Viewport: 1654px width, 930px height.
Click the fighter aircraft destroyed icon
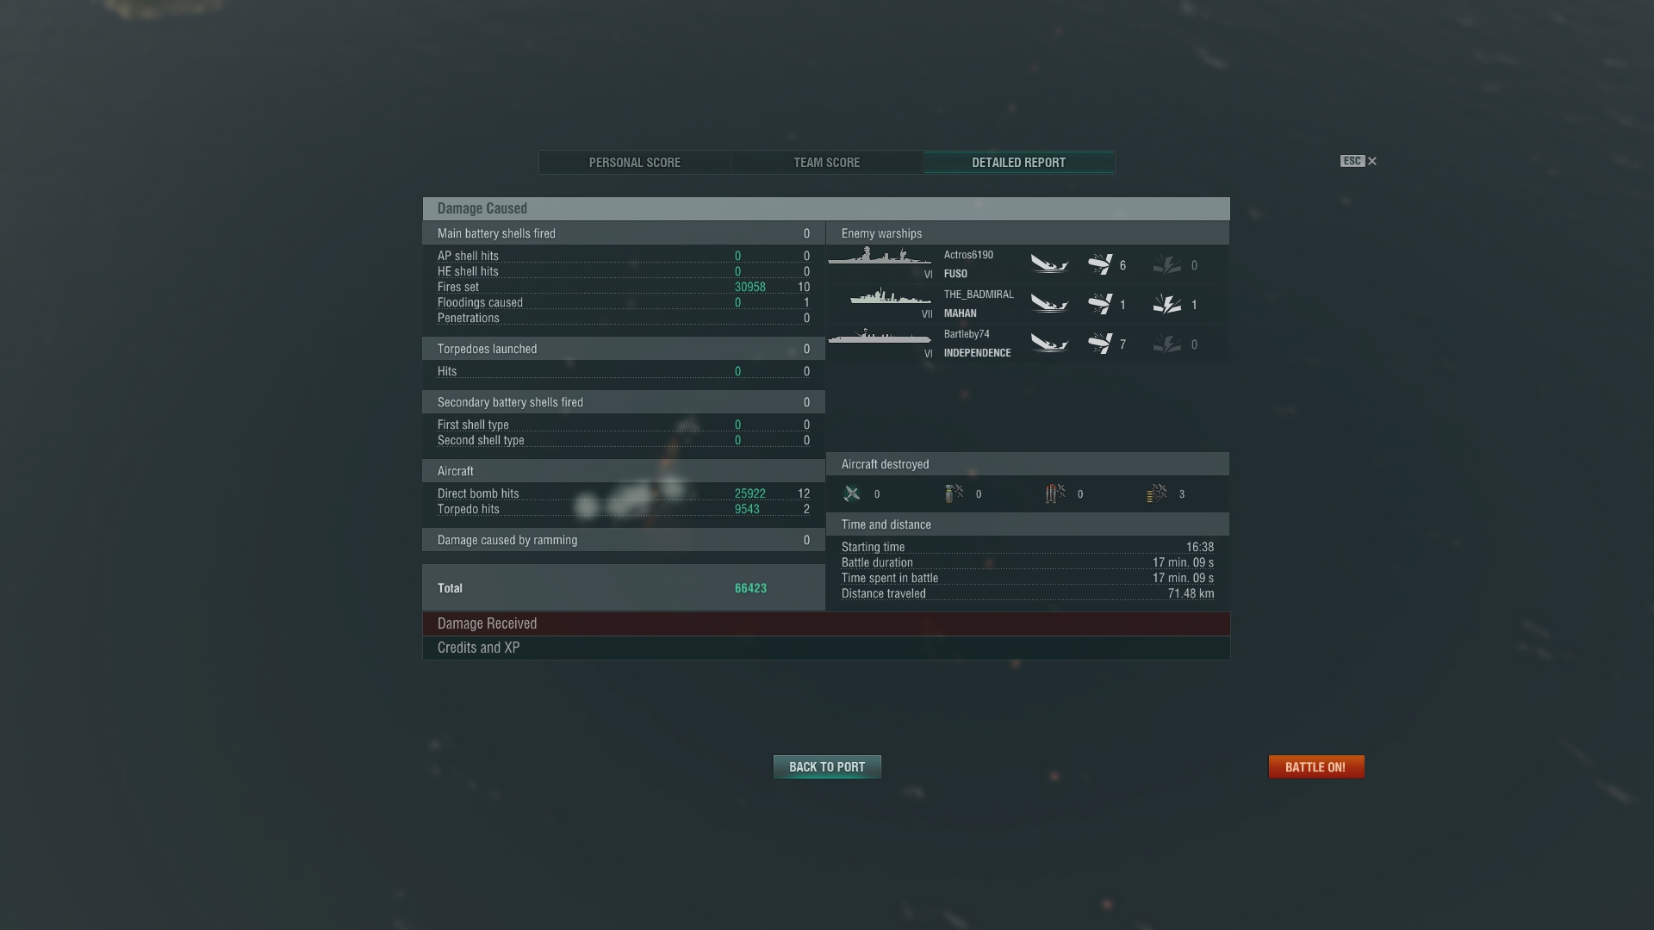click(852, 493)
